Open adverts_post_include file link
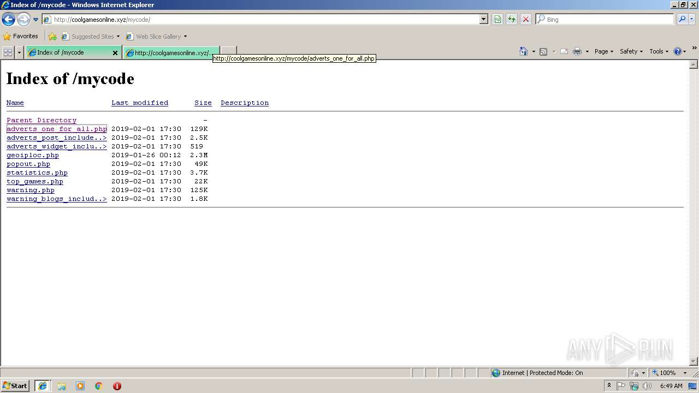Viewport: 699px width, 393px height. pos(57,138)
